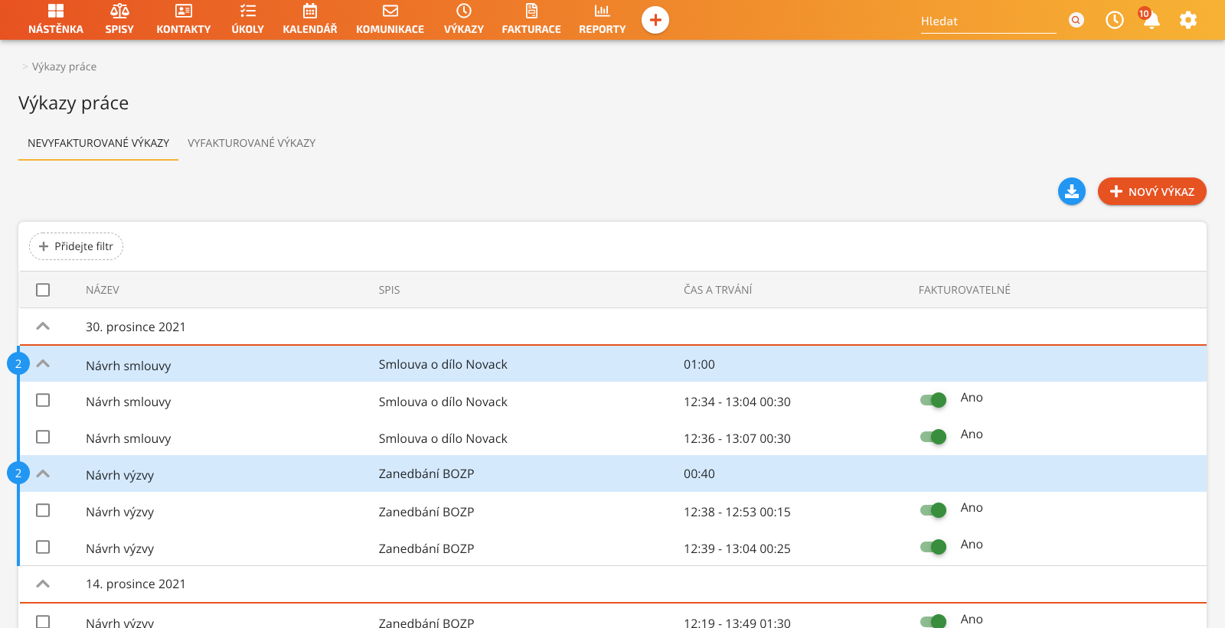Viewport: 1225px width, 628px height.
Task: Open settings gear icon
Action: point(1188,20)
